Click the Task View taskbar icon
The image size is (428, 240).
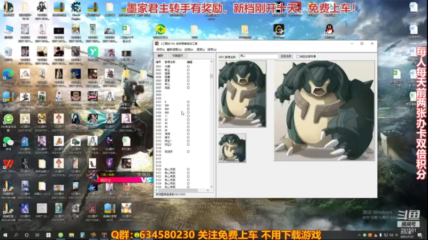[x=37, y=235]
